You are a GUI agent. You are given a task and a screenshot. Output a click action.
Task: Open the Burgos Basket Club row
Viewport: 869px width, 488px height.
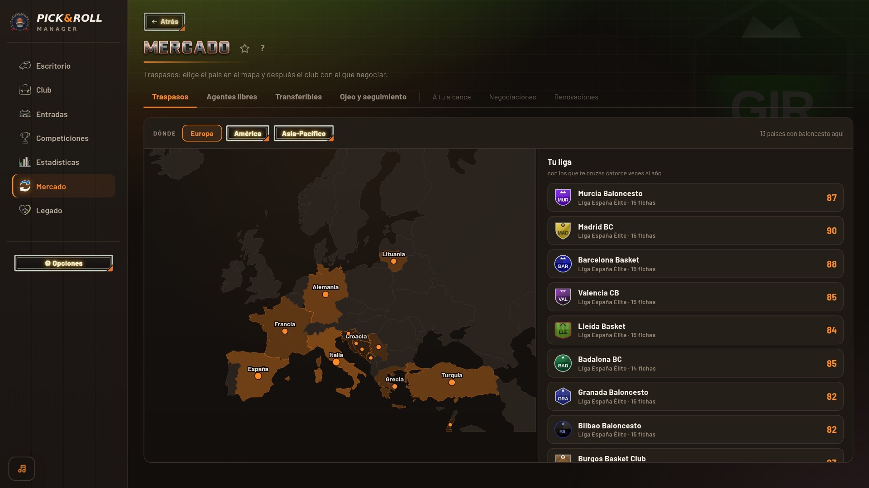coord(695,455)
